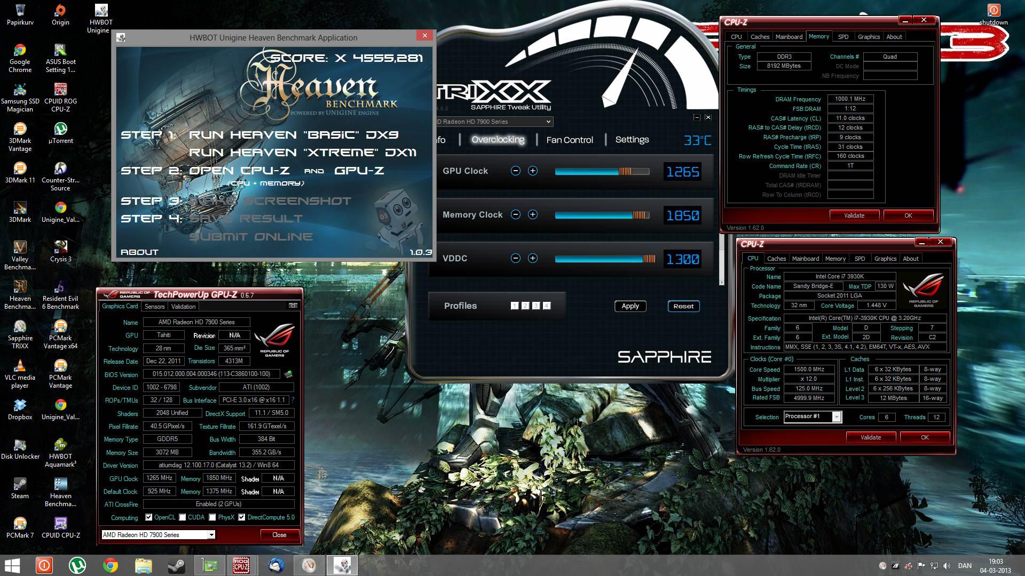Click the volume icon in system tray

coord(947,565)
